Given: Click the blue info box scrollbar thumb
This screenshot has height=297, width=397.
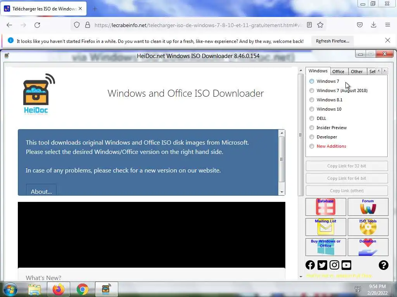Looking at the screenshot, I should pyautogui.click(x=281, y=159).
